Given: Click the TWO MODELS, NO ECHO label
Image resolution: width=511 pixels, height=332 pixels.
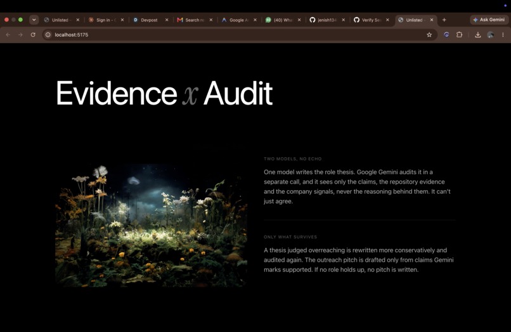Looking at the screenshot, I should coord(293,159).
